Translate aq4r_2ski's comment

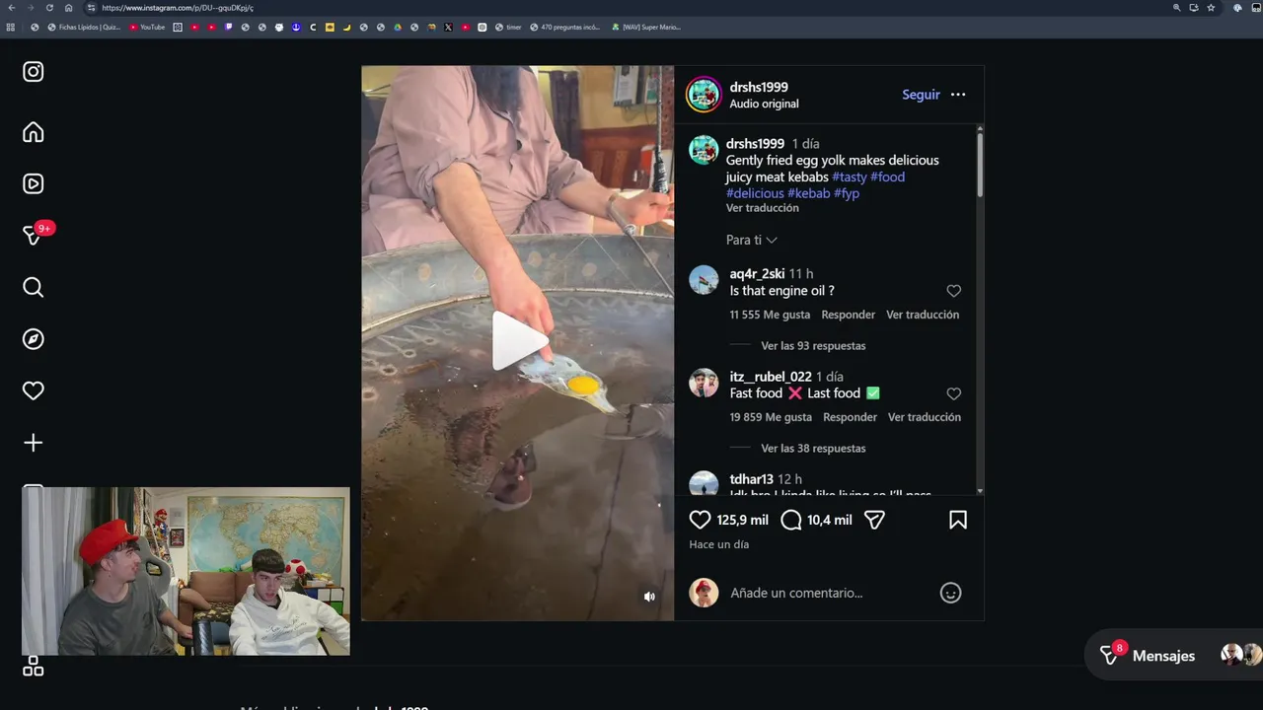(923, 315)
